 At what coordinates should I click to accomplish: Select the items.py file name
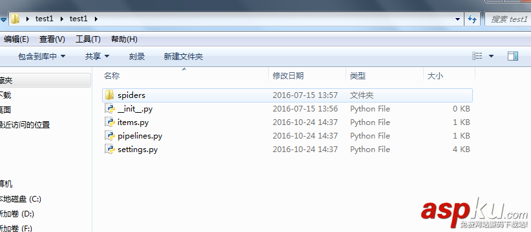(x=133, y=122)
